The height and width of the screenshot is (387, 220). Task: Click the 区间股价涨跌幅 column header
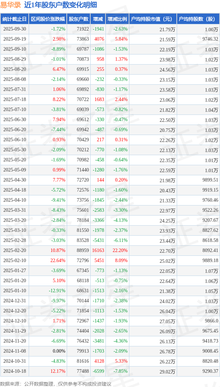tap(47, 19)
